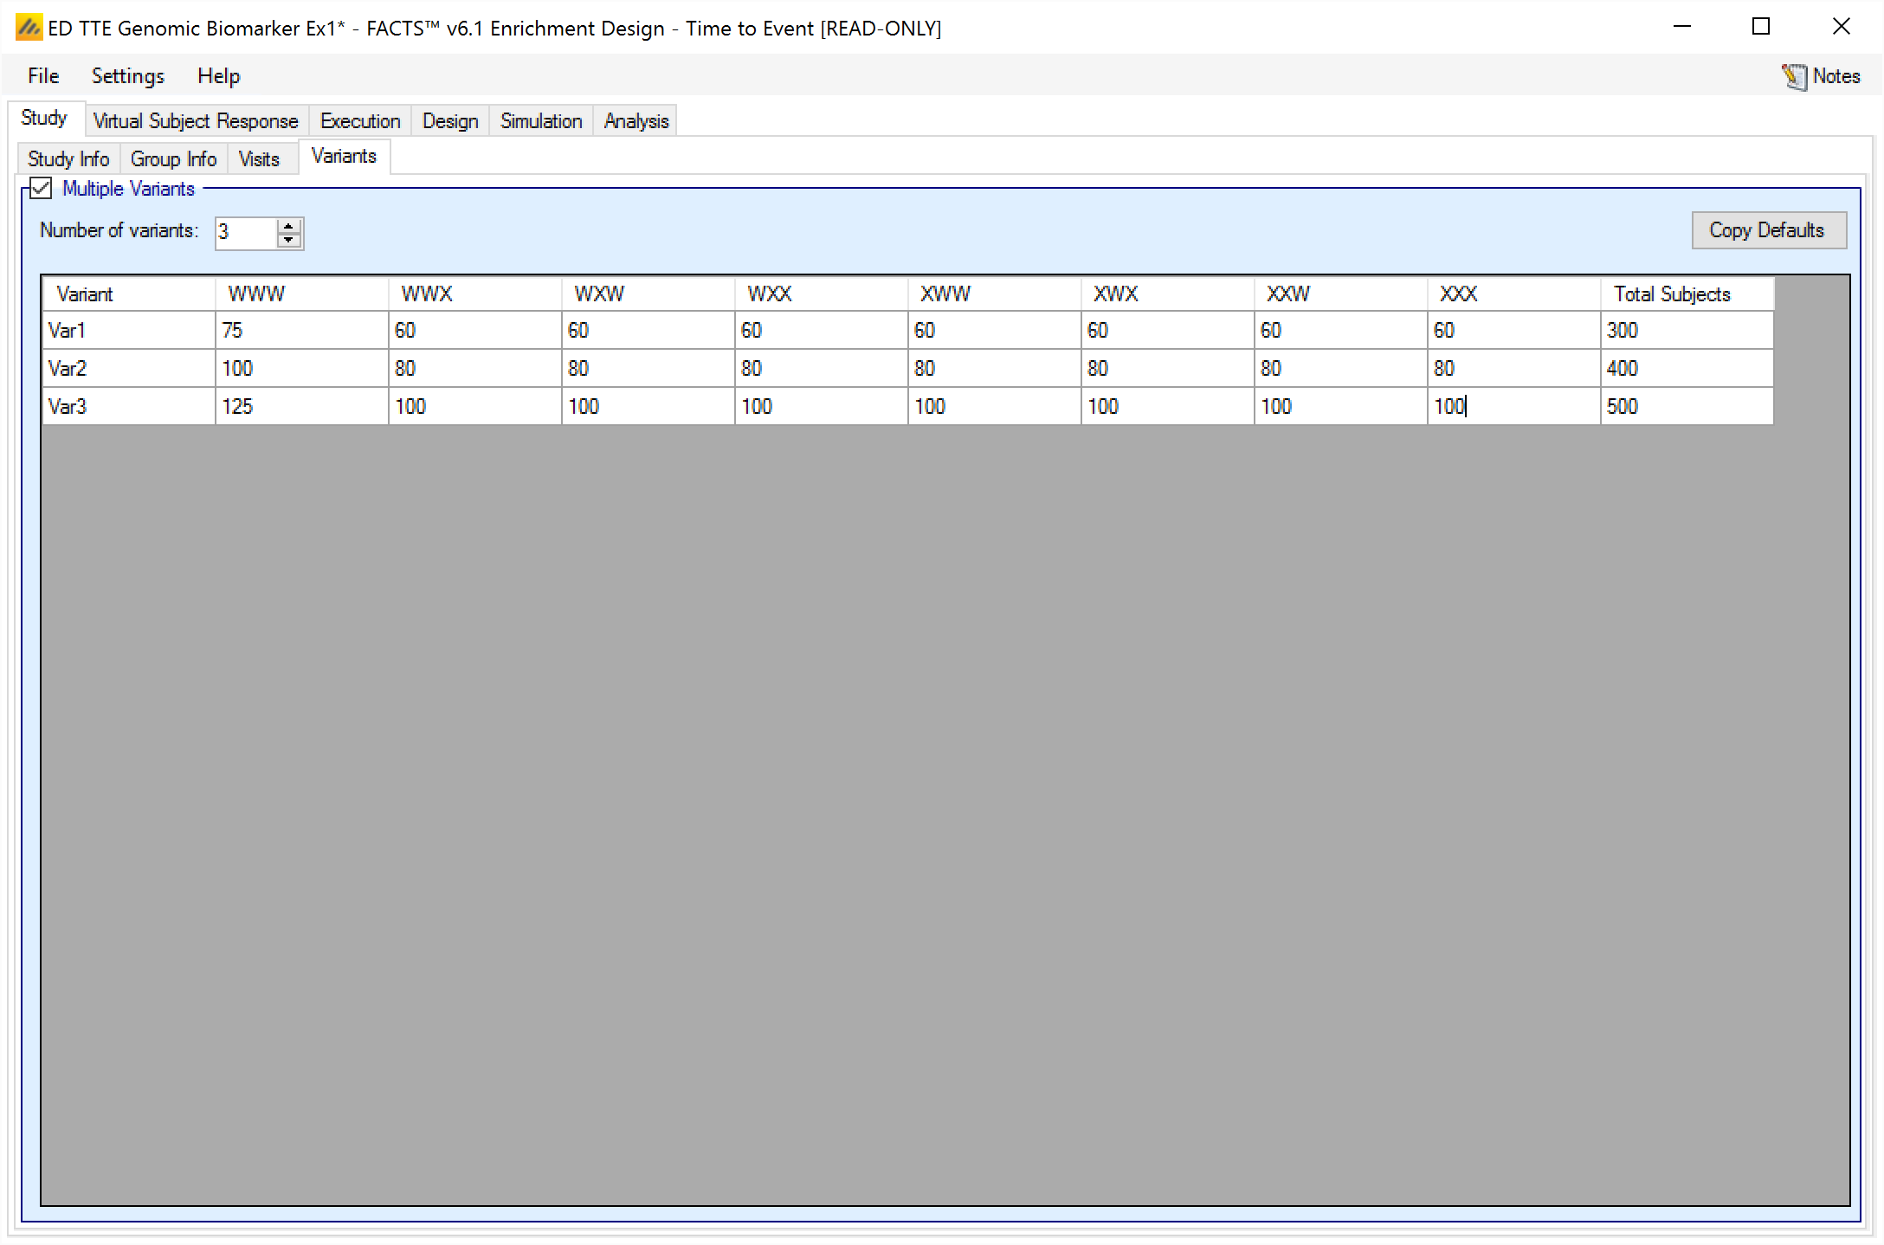Viewport: 1884px width, 1245px height.
Task: Uncheck the Multiple Variants checkbox
Action: pos(42,189)
